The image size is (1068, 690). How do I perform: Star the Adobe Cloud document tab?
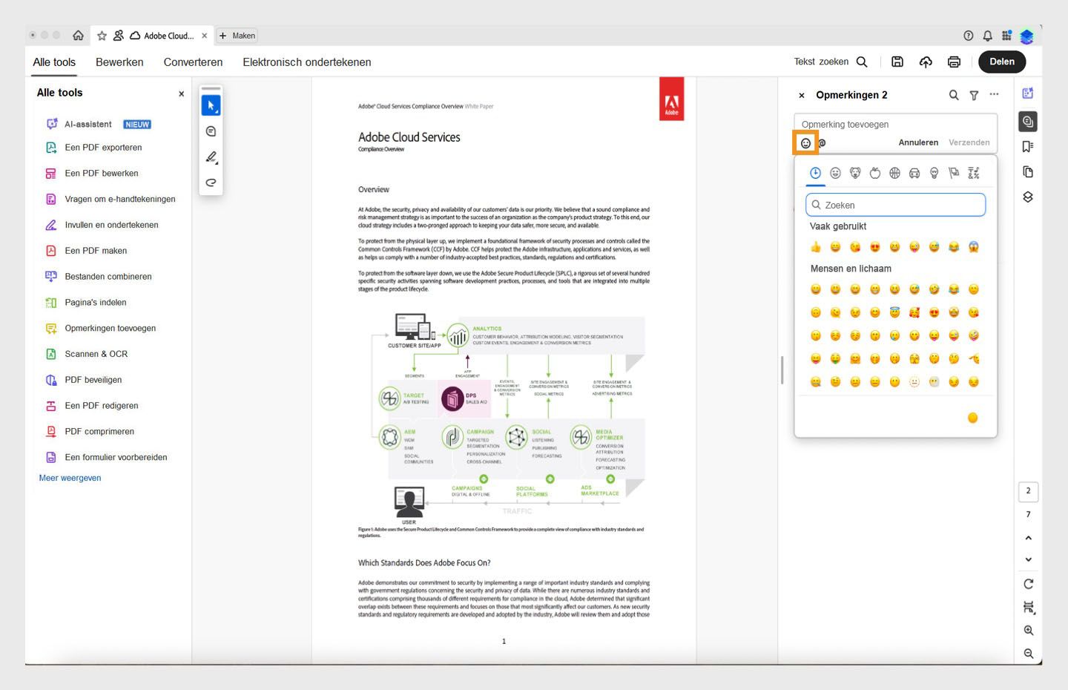pos(102,36)
